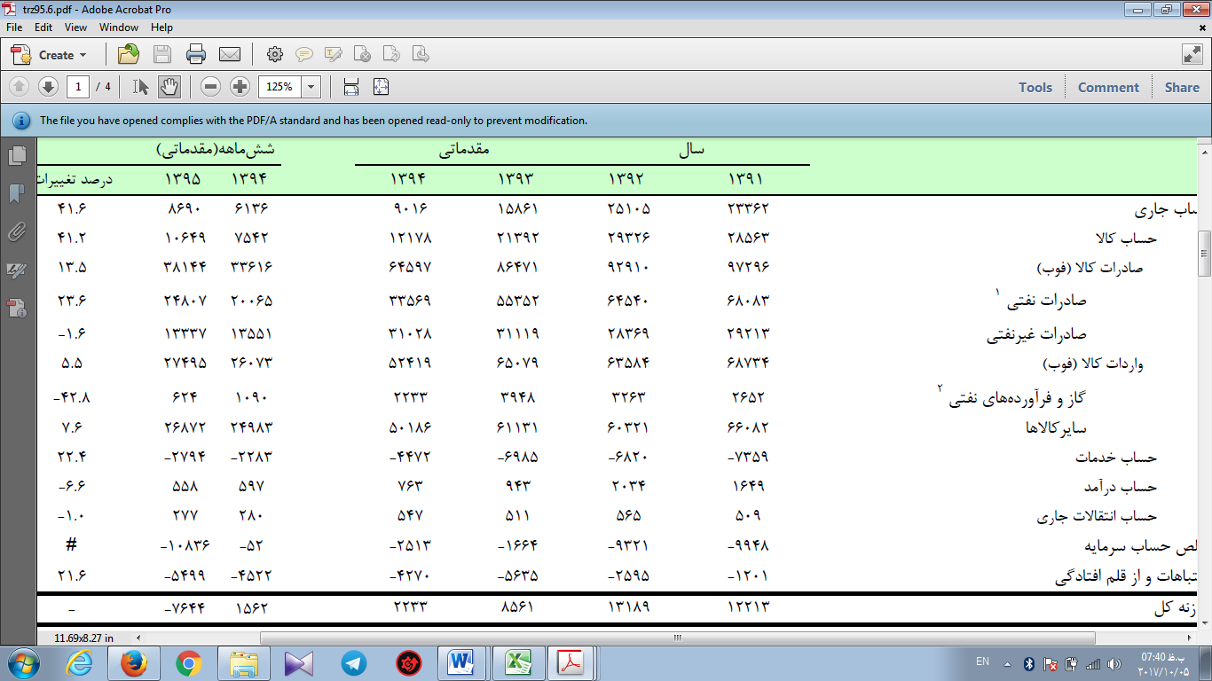
Task: Choose the Select tool cursor icon
Action: pos(140,86)
